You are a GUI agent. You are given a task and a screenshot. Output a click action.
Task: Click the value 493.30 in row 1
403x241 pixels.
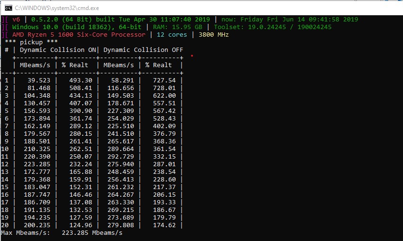[x=81, y=80]
